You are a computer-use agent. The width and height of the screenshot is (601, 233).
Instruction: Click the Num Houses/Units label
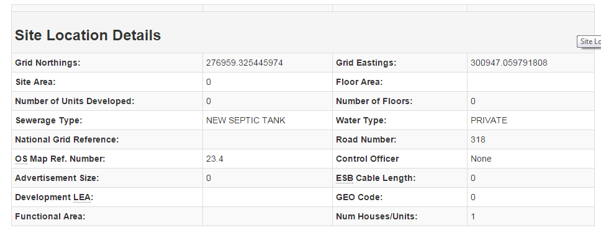(377, 216)
